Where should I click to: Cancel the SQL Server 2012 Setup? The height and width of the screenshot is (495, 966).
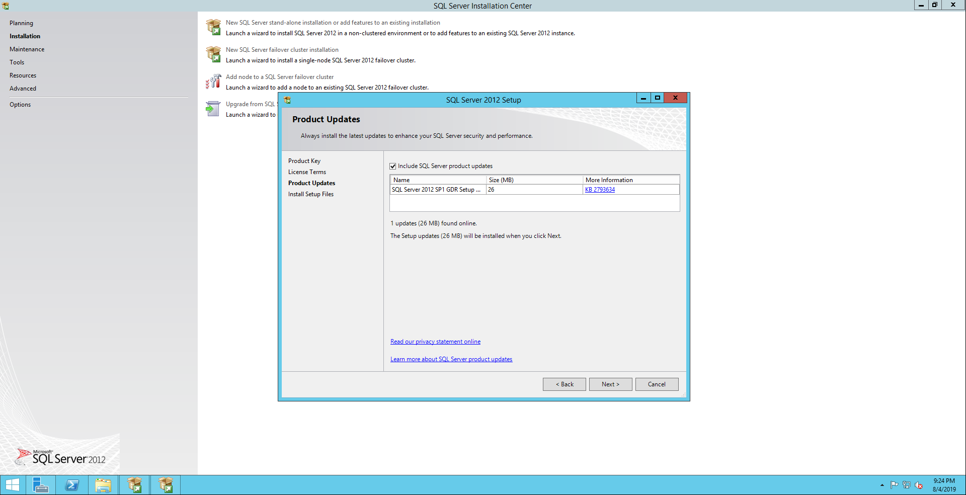coord(657,384)
